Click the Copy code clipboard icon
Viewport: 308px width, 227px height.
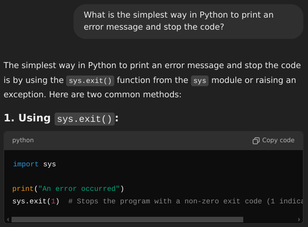tap(256, 140)
